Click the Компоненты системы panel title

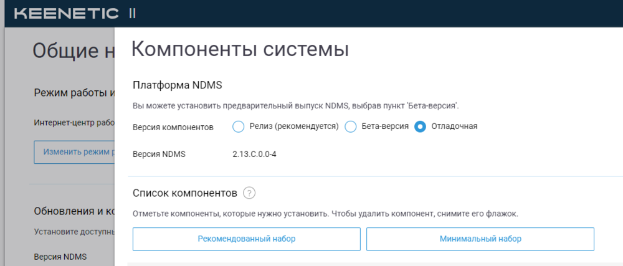(x=240, y=50)
